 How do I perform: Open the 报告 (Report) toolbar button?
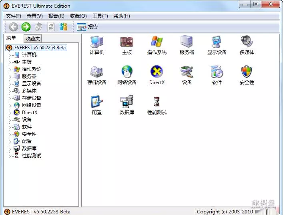[87, 27]
